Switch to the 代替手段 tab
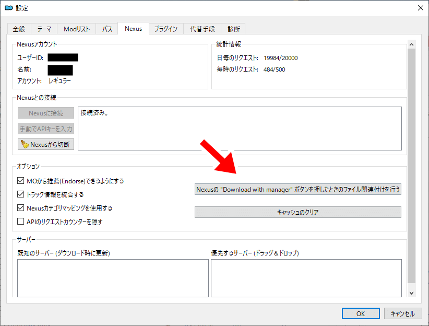 202,29
